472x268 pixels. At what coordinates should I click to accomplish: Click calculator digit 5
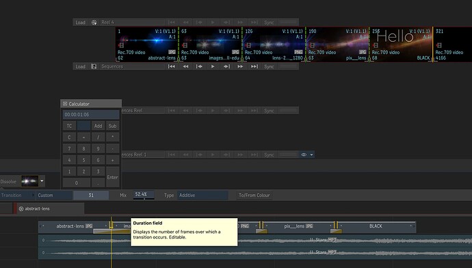(83, 160)
